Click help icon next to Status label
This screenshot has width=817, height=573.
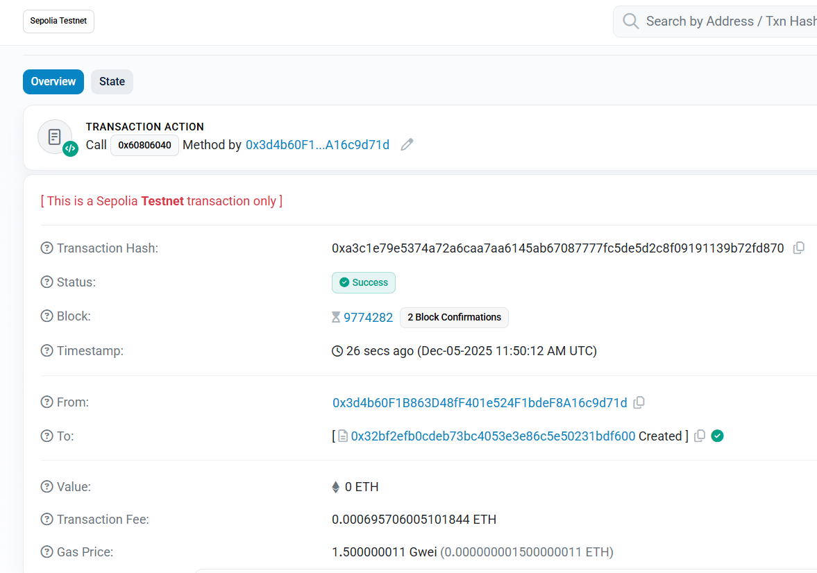pyautogui.click(x=47, y=282)
